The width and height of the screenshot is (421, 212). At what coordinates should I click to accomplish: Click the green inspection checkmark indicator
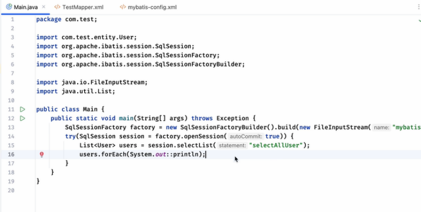419,20
